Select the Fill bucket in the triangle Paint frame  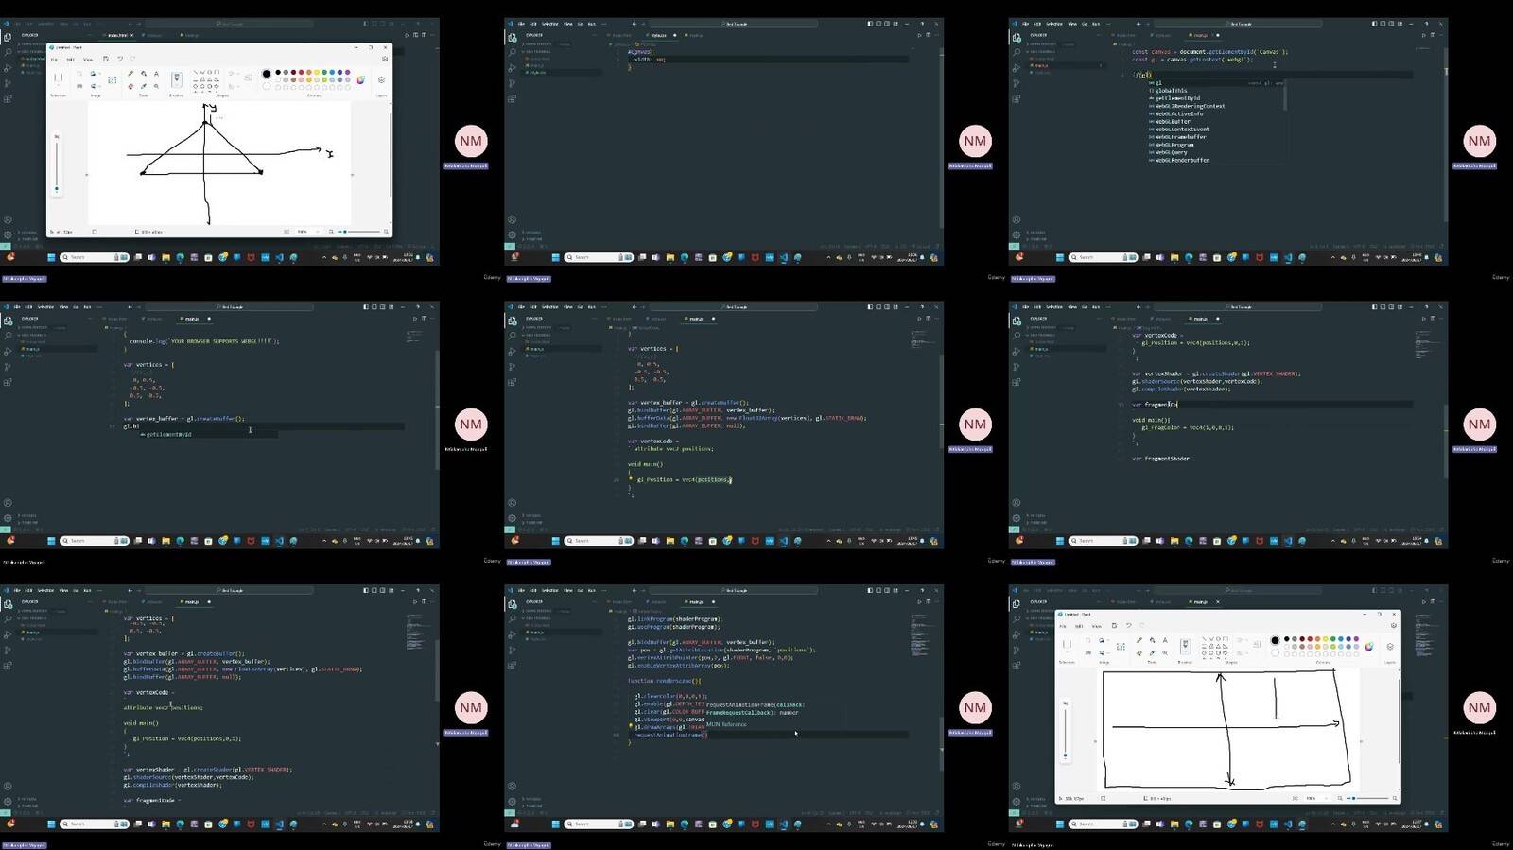(x=144, y=74)
